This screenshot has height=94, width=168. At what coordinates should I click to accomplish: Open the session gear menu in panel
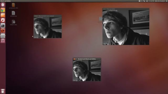pos(167,1)
